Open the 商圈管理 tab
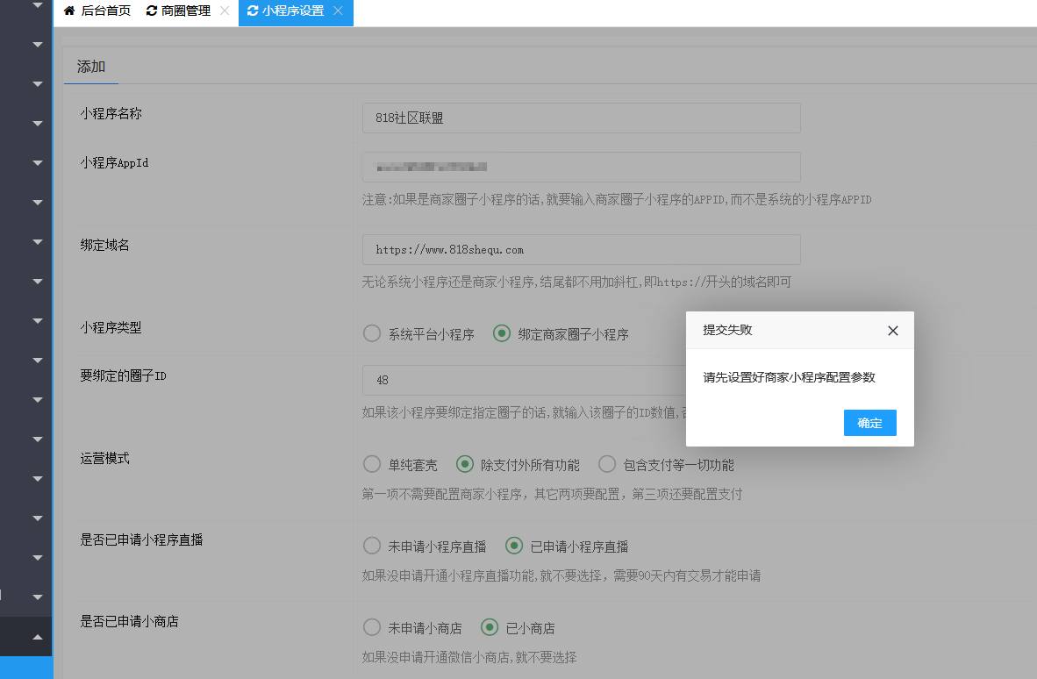 pos(185,11)
